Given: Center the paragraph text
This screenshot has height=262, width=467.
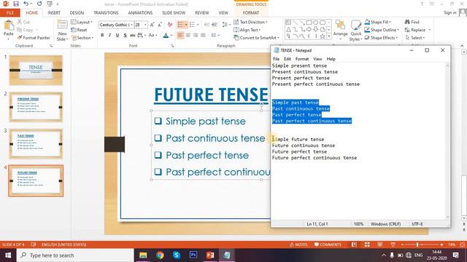Looking at the screenshot, I should pyautogui.click(x=188, y=36).
